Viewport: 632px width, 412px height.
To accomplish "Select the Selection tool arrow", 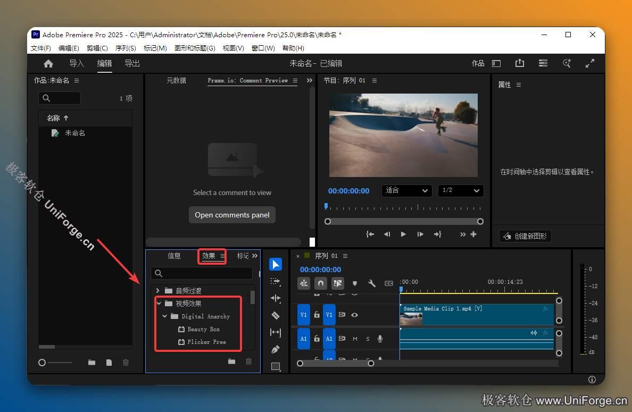I will point(276,265).
